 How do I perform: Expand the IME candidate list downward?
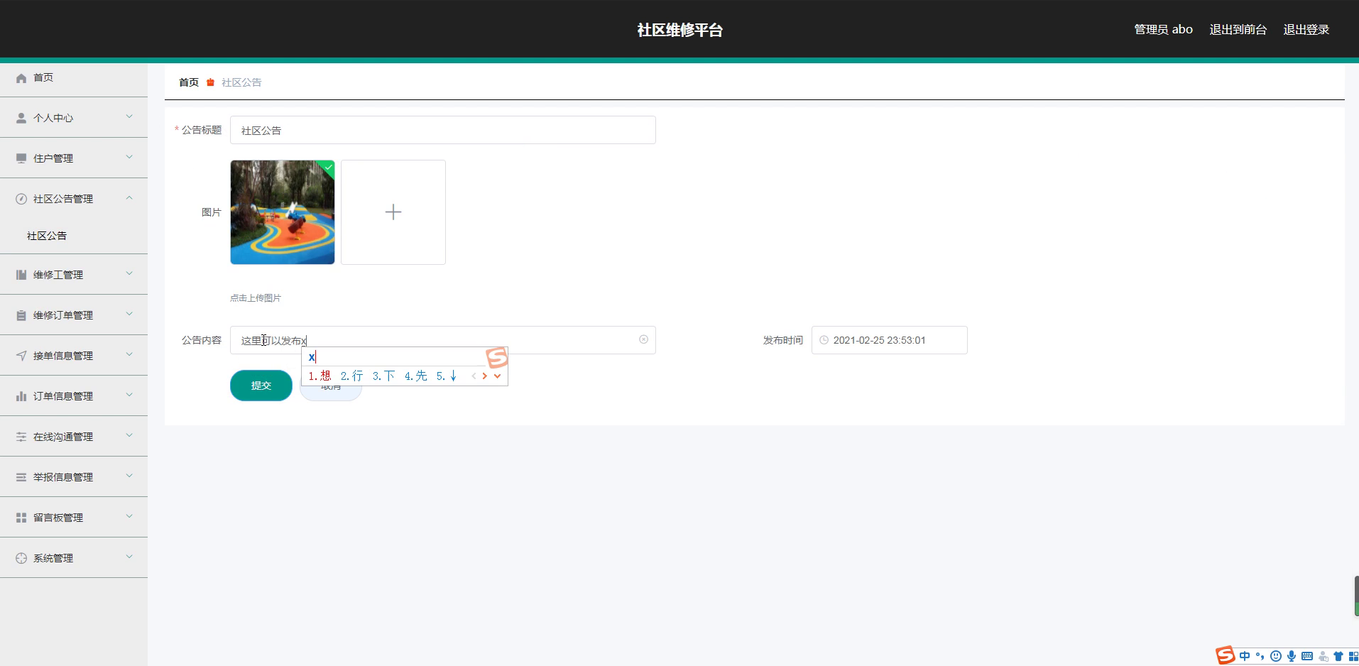497,376
